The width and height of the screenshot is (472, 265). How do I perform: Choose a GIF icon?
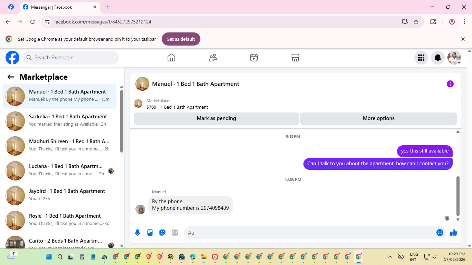click(175, 233)
